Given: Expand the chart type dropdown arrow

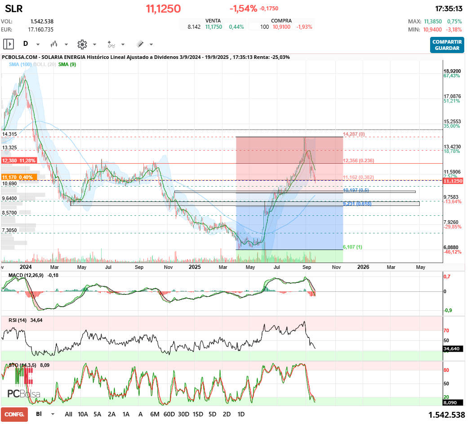Looking at the screenshot, I should click(66, 45).
